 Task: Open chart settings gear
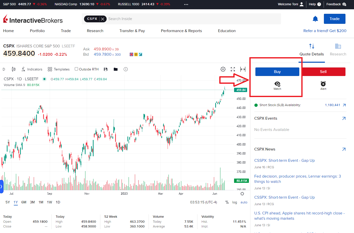point(223,69)
